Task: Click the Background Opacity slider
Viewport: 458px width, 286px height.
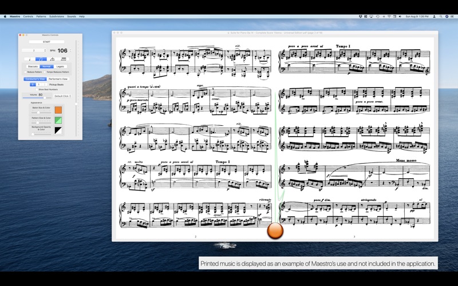Action: (41, 134)
